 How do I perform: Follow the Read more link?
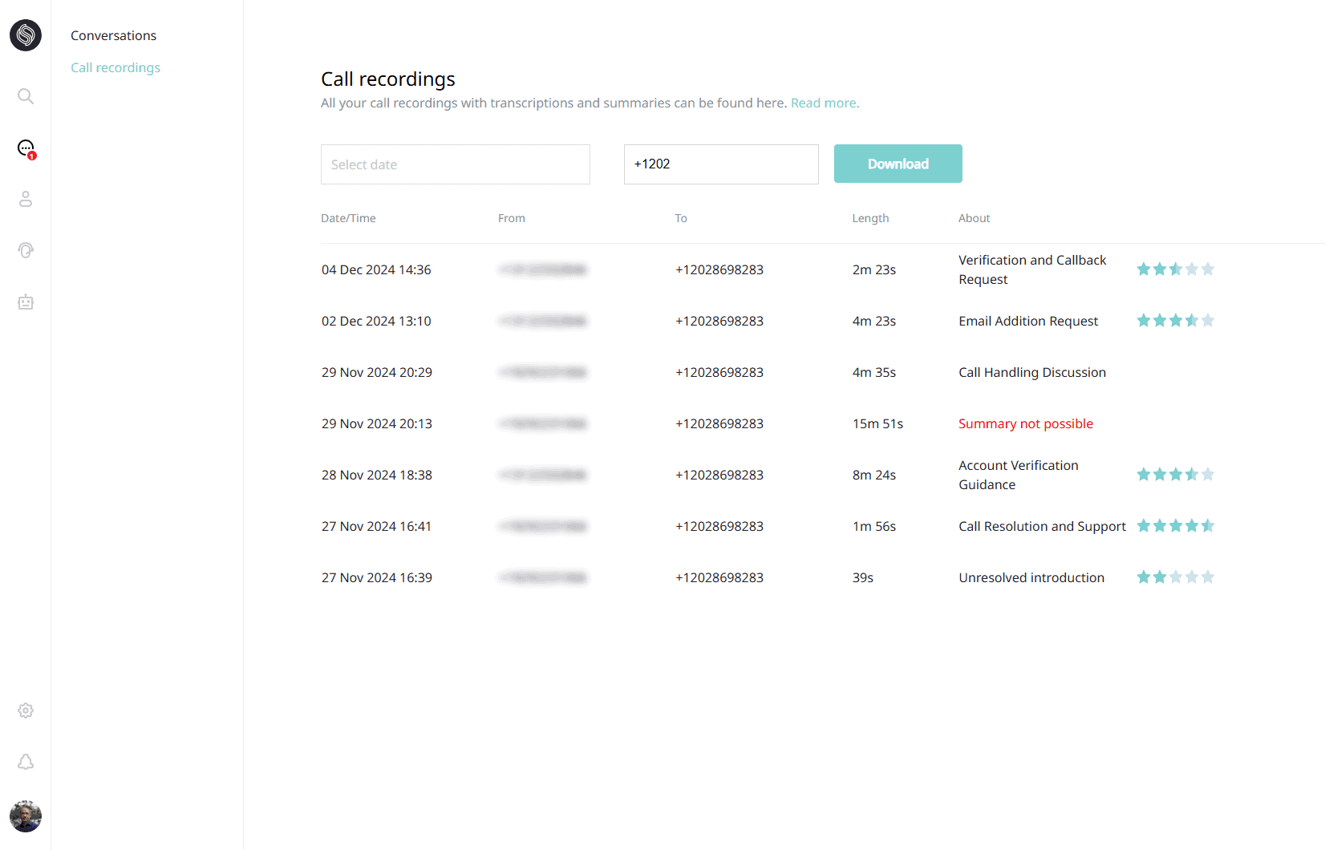824,103
